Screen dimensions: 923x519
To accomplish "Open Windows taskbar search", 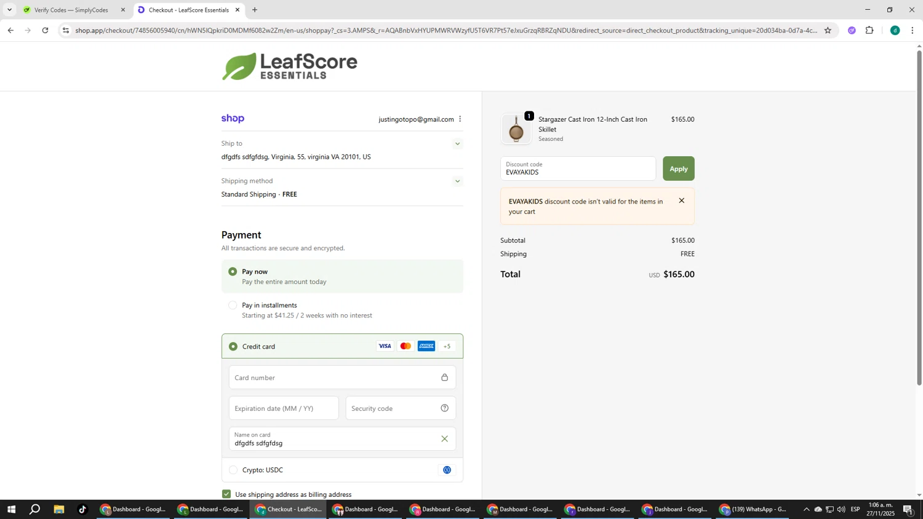I will [x=35, y=509].
